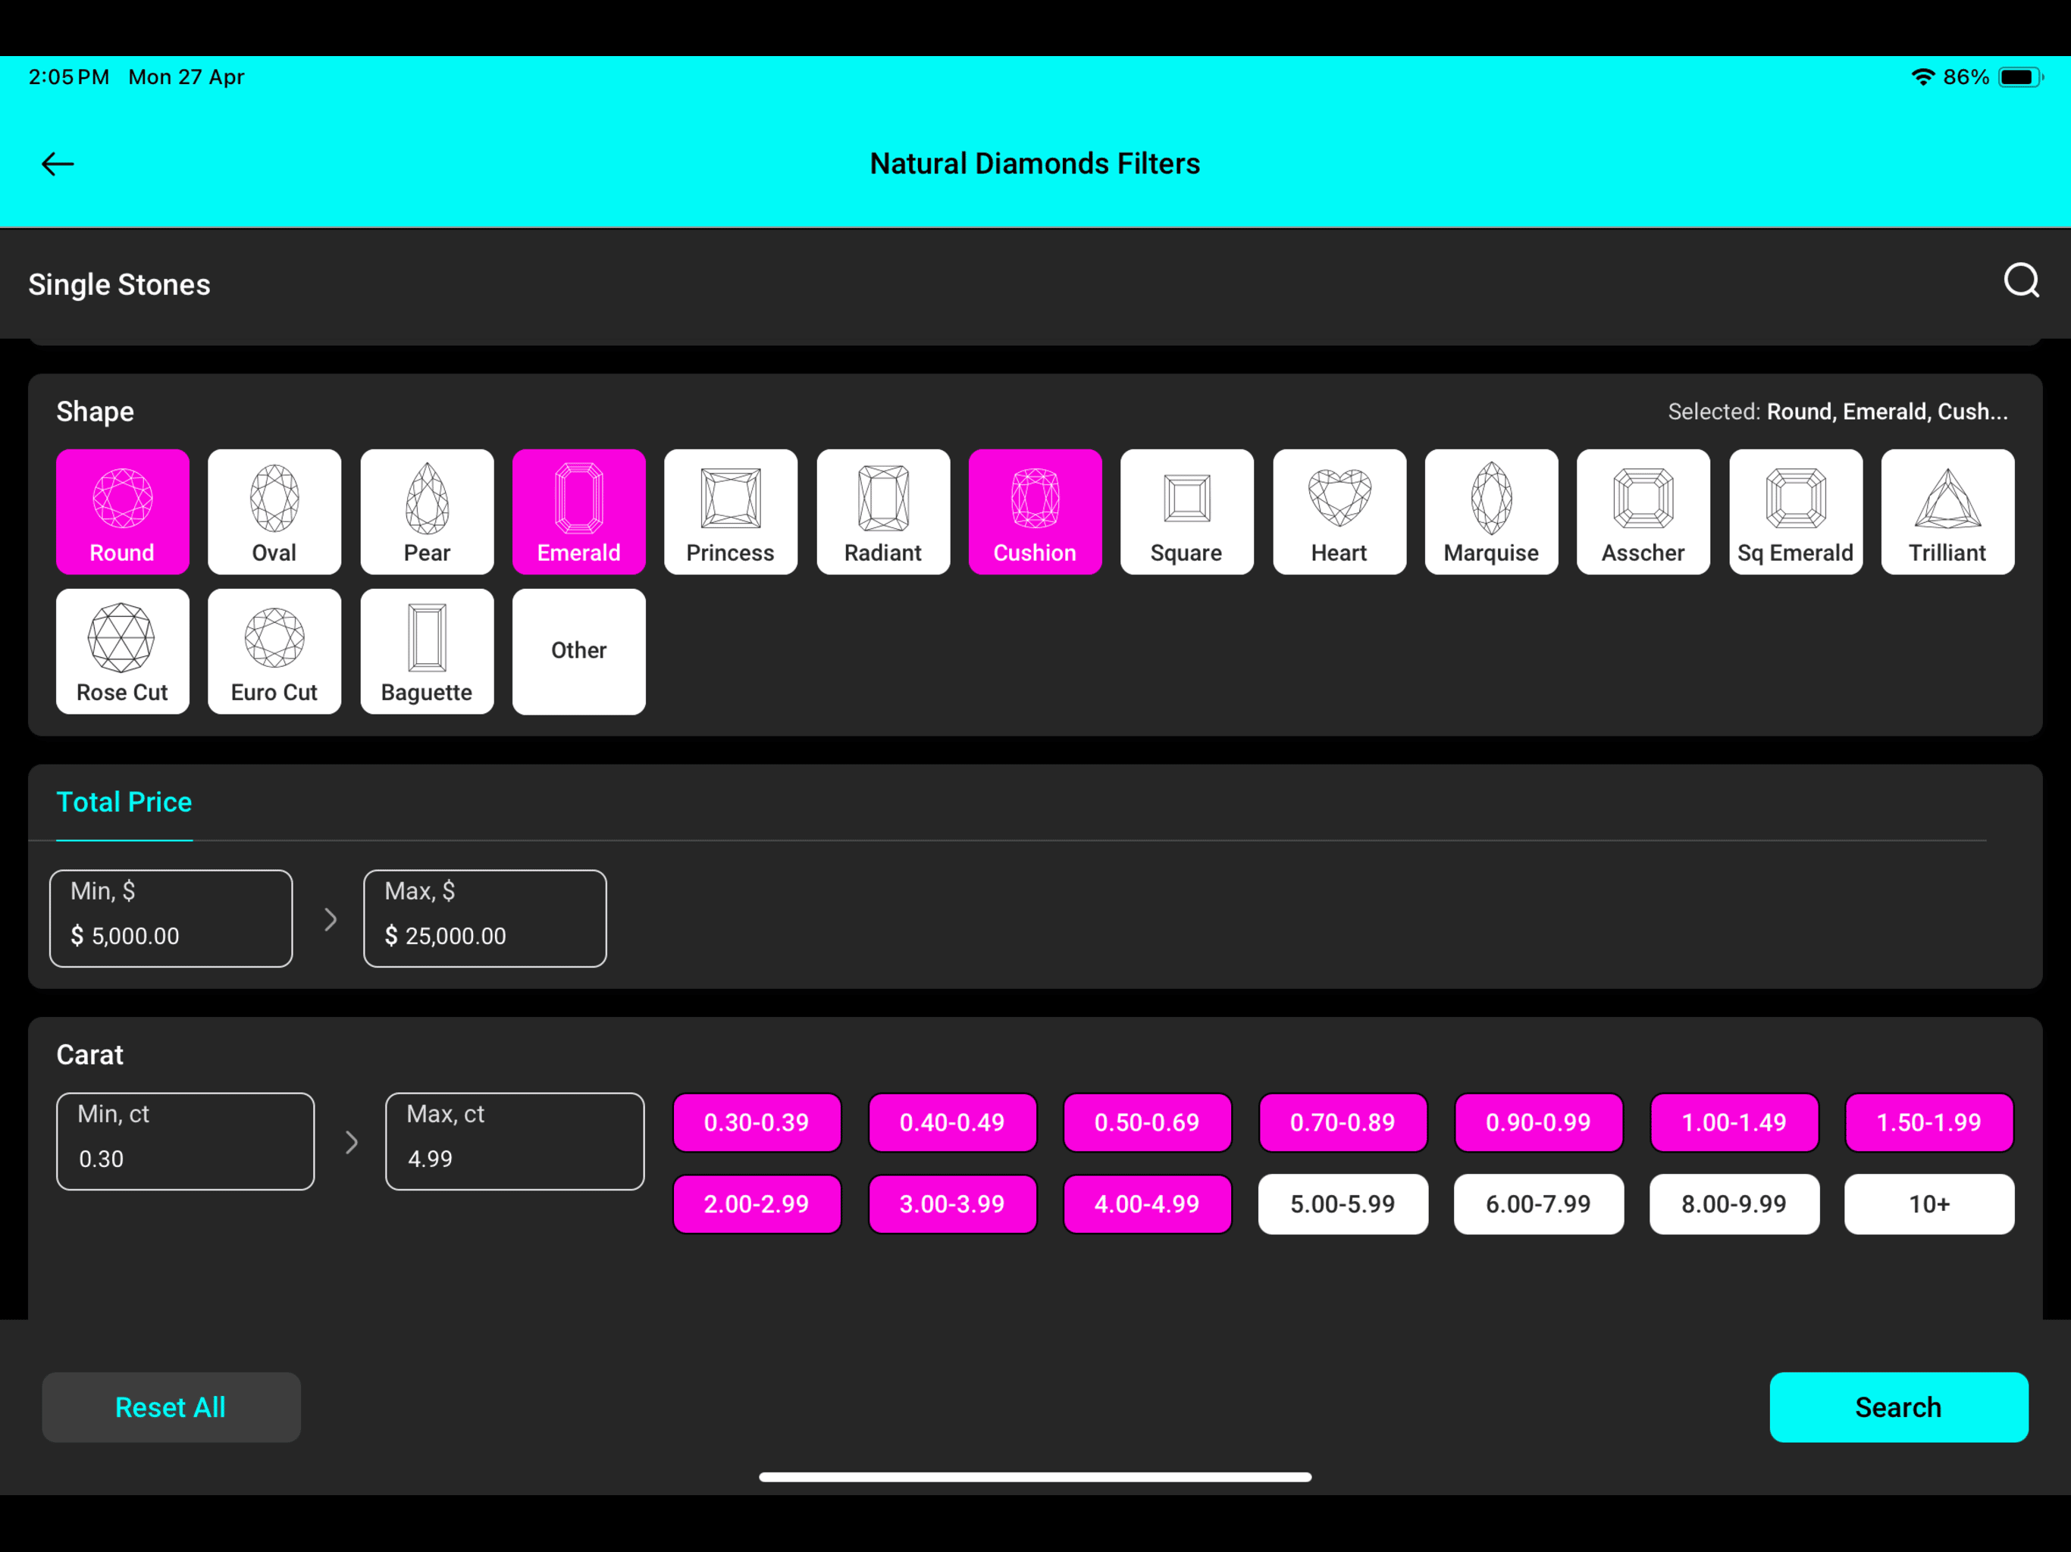Viewport: 2071px width, 1552px height.
Task: Check Wi-Fi status icon
Action: [1922, 77]
